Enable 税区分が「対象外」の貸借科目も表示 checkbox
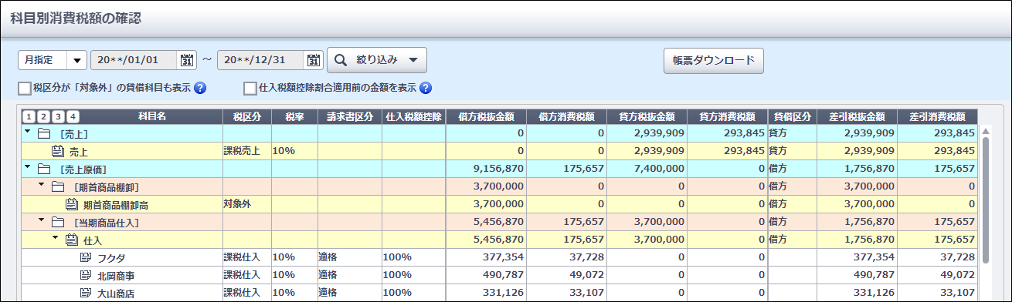 pyautogui.click(x=24, y=89)
